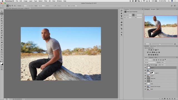Viewport: 178px width, 100px height.
Task: Click the Intersect with selection option
Action: (x=15, y=6)
